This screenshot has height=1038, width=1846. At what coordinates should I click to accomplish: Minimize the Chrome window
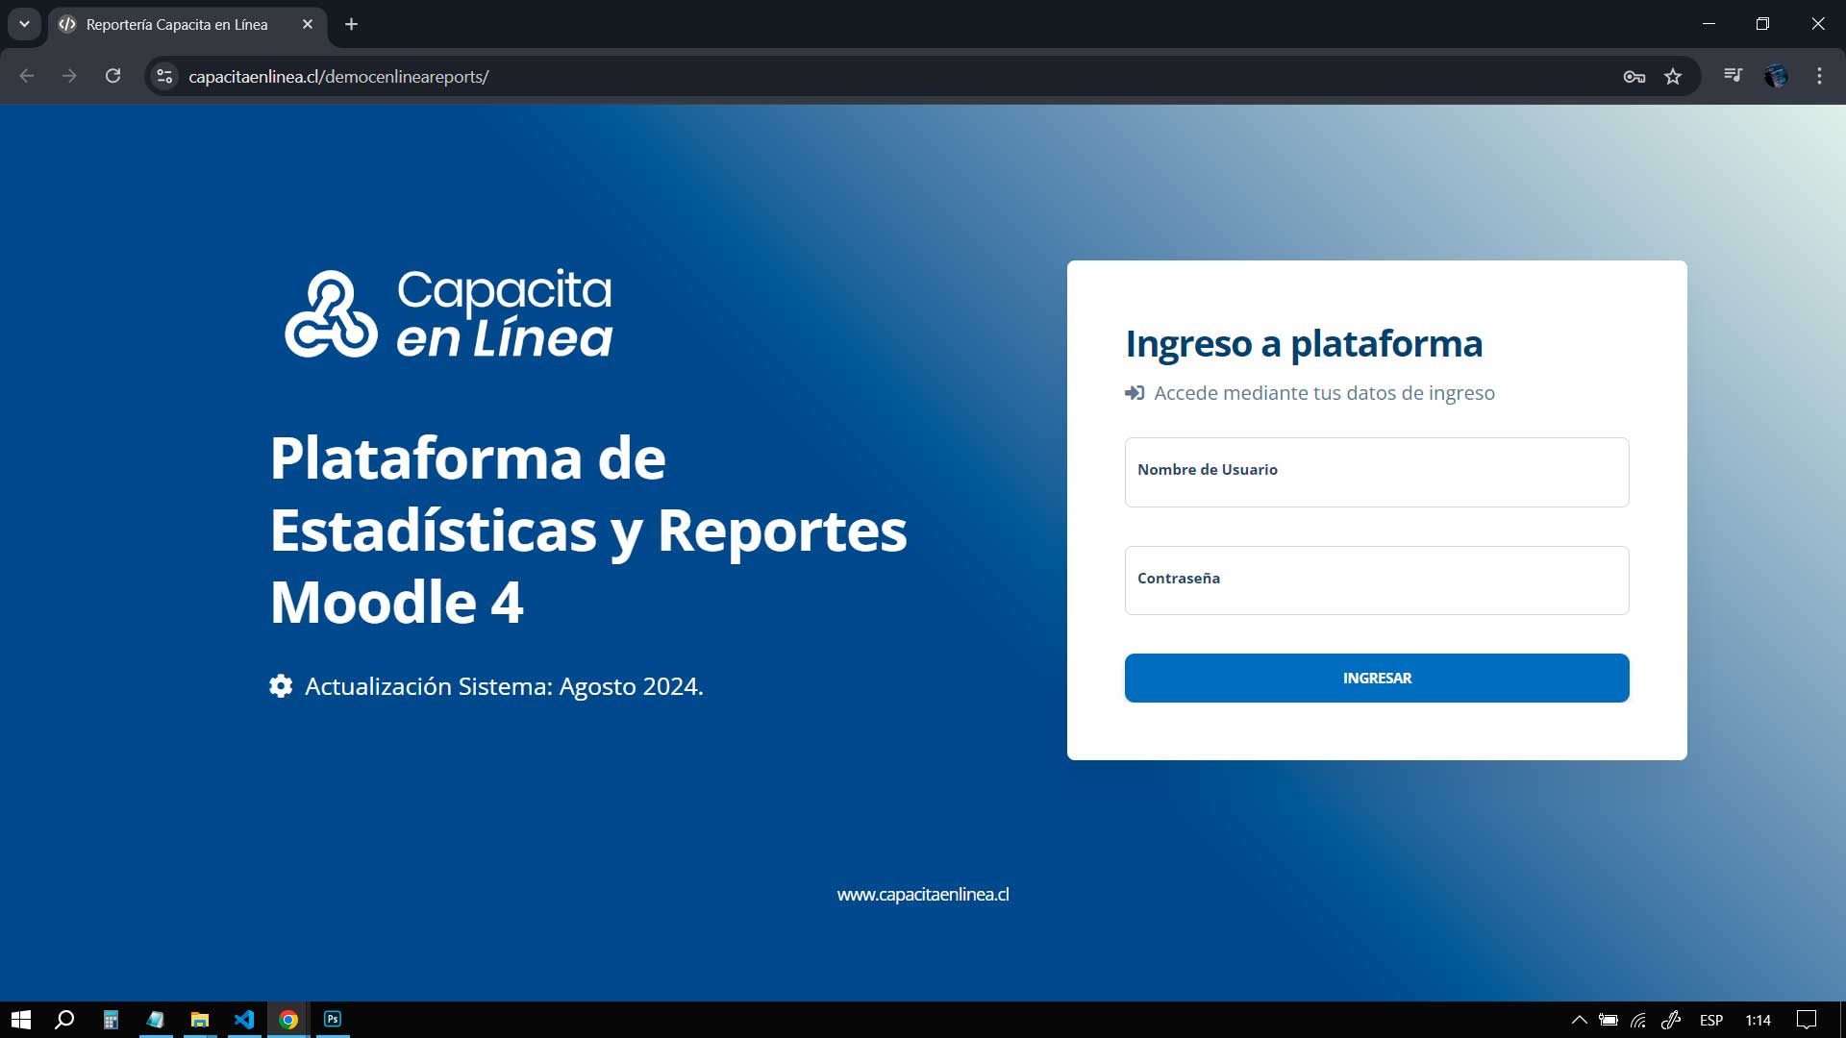coord(1709,24)
